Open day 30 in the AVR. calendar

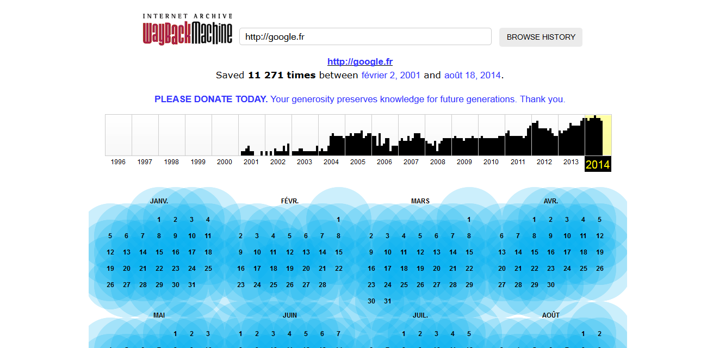point(551,285)
